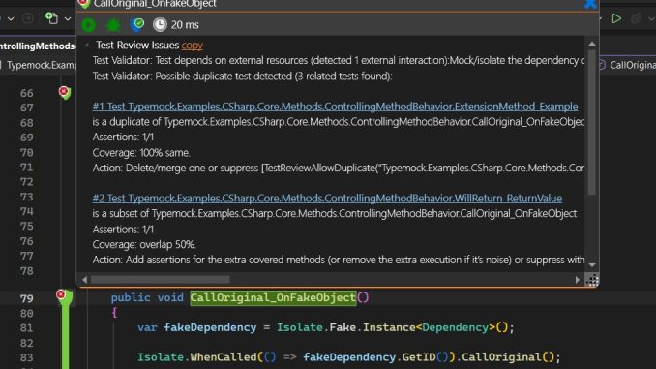This screenshot has width=656, height=369.
Task: Click the popup's vertical scrollbar thumb
Action: [x=592, y=122]
